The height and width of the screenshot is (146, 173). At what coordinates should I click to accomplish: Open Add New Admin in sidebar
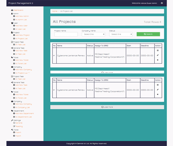tap(22, 16)
